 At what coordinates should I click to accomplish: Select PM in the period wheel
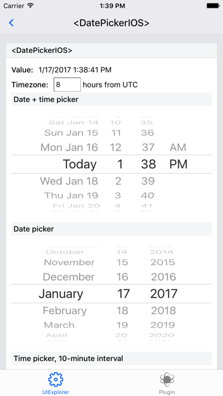pos(178,164)
